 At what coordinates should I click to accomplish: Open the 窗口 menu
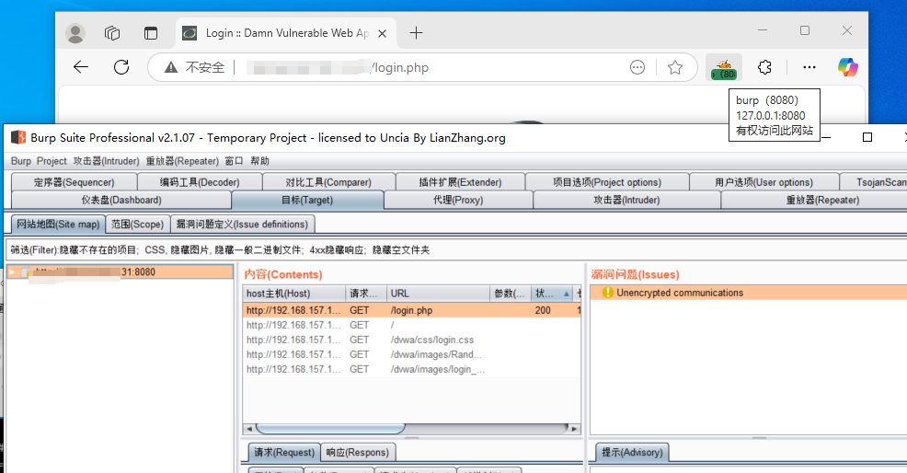pos(235,161)
